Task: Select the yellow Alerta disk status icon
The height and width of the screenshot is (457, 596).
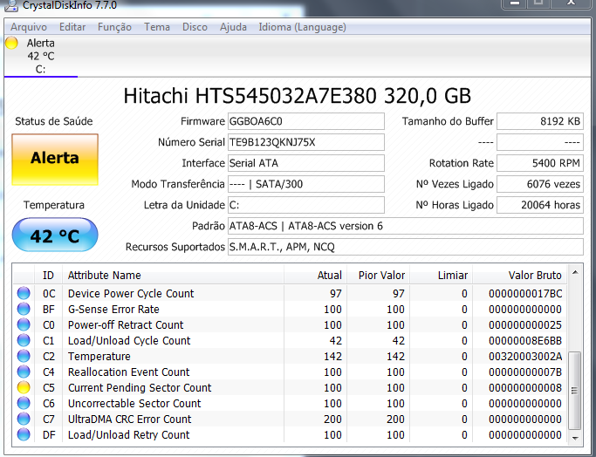Action: [12, 43]
